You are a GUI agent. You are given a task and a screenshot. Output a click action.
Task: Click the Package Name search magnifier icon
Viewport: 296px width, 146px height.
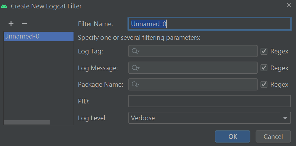(x=135, y=84)
